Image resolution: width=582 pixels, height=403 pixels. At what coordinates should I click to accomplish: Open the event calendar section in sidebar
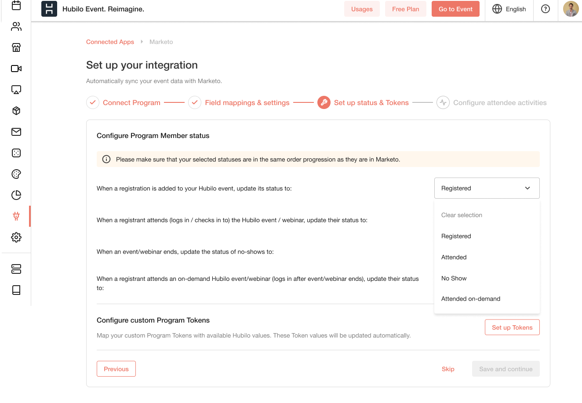[x=16, y=6]
